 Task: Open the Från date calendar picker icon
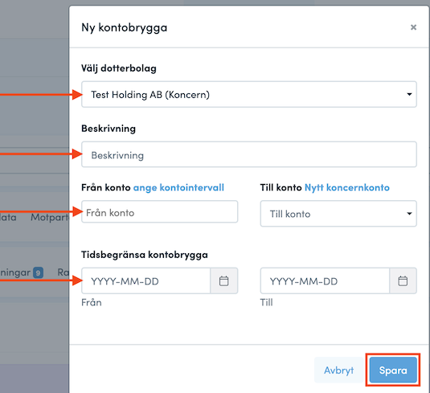(223, 280)
